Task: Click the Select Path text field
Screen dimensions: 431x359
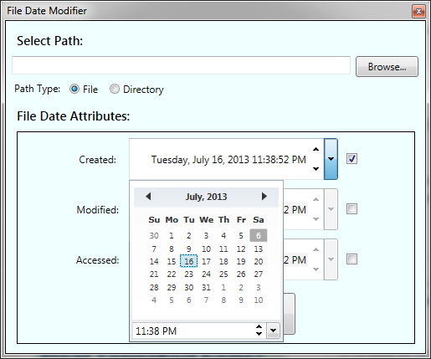Action: coord(181,65)
